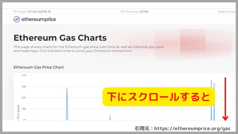
Task: Select the ETH Staked 13.11M value
Action: click(x=37, y=12)
